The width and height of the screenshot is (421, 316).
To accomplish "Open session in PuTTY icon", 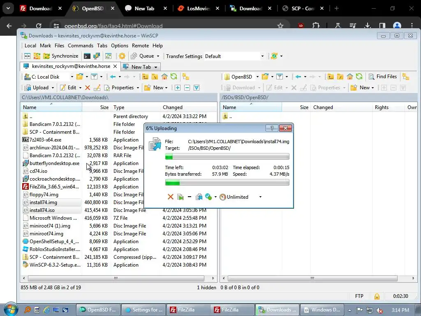I will (96, 56).
